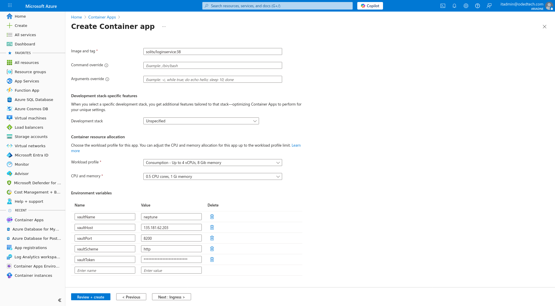Expand the Workload profile dropdown
The height and width of the screenshot is (306, 555).
[x=212, y=163]
